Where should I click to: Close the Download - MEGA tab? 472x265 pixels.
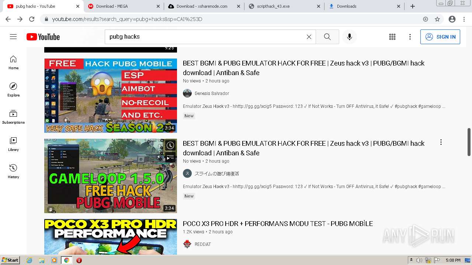click(158, 6)
